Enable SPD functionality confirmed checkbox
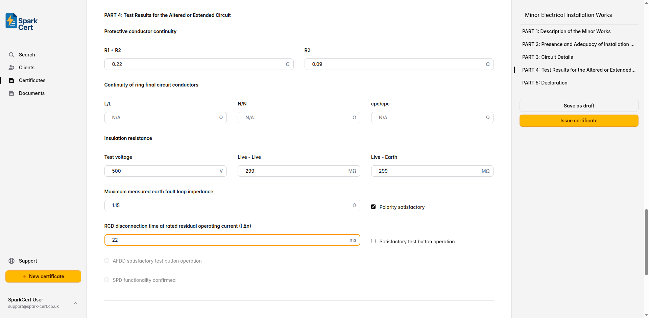 107,280
